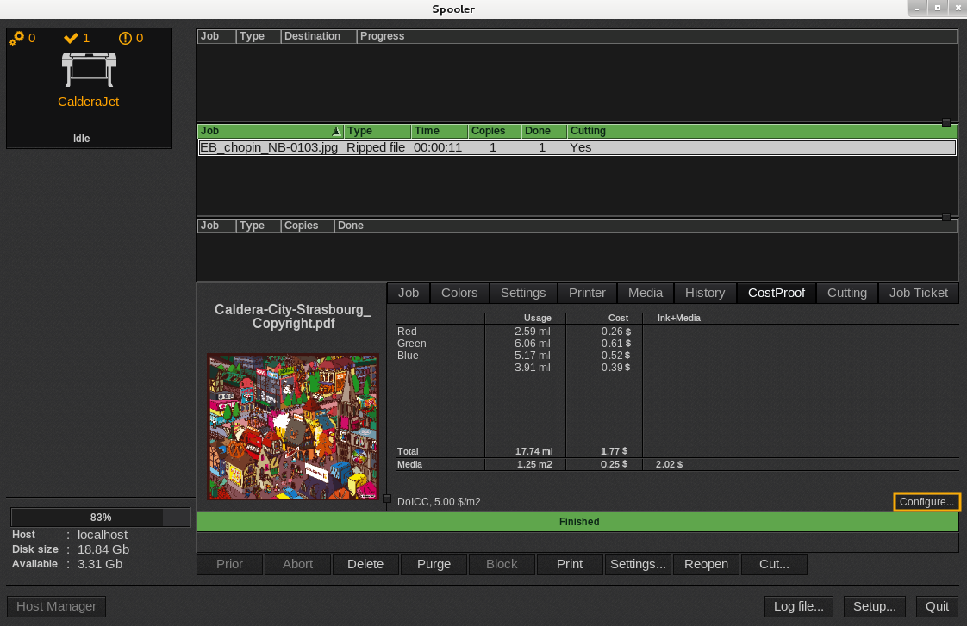Open the Job Ticket tab

(918, 293)
